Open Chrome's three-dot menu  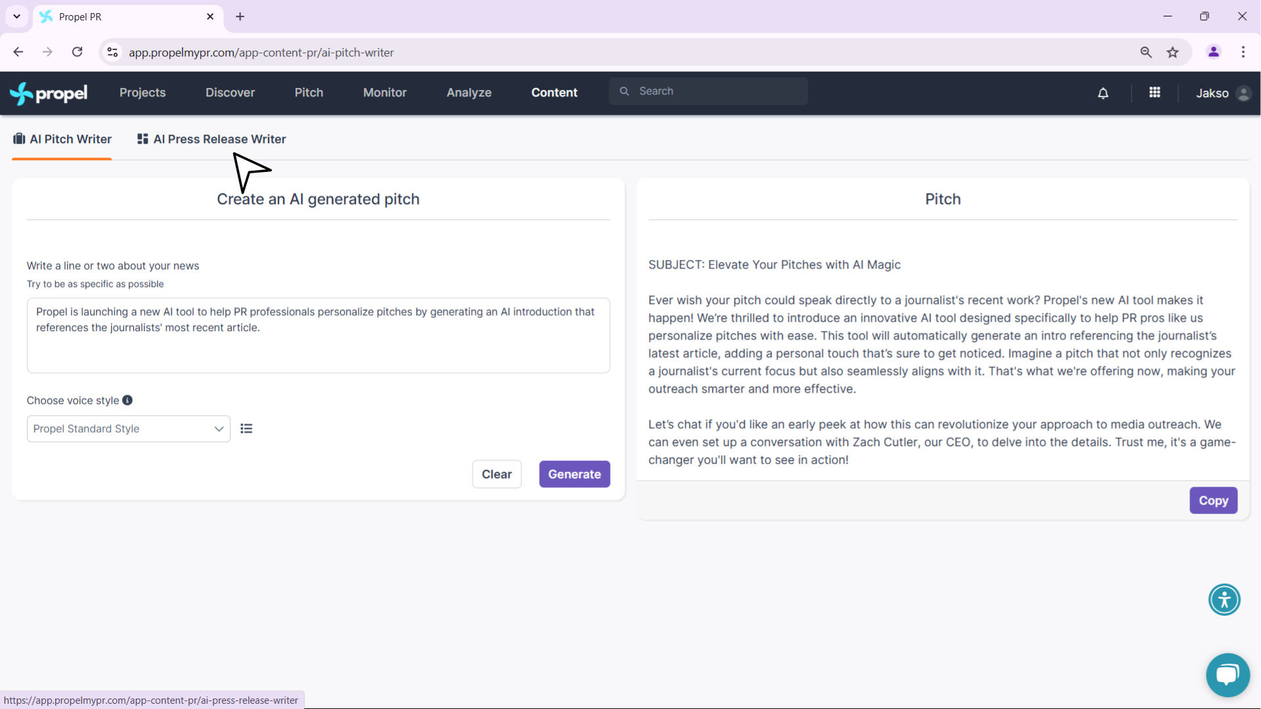point(1243,52)
